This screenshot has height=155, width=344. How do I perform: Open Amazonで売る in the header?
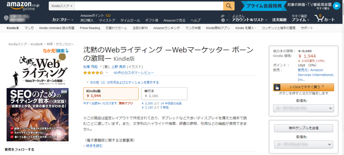[174, 20]
